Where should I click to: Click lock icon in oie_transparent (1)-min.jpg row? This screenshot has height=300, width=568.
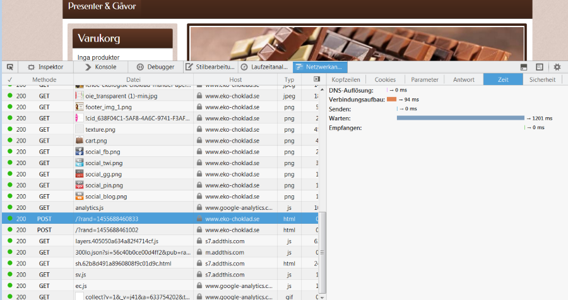tap(199, 96)
